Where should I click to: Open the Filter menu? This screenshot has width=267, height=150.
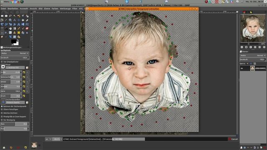(x=75, y=8)
